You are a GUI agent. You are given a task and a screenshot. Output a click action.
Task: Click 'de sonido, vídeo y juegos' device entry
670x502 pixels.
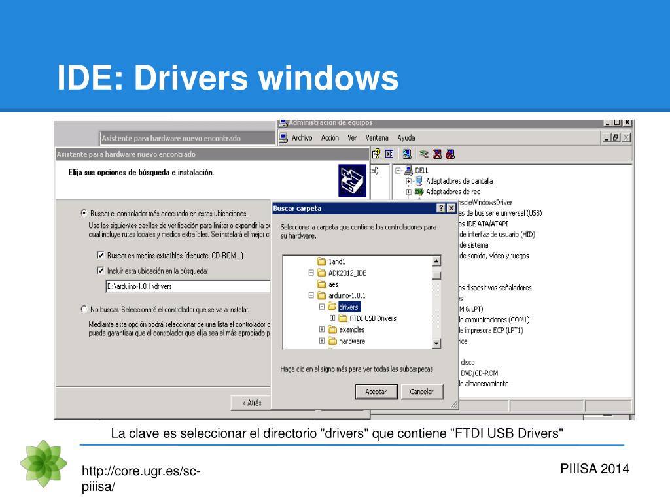pyautogui.click(x=495, y=256)
